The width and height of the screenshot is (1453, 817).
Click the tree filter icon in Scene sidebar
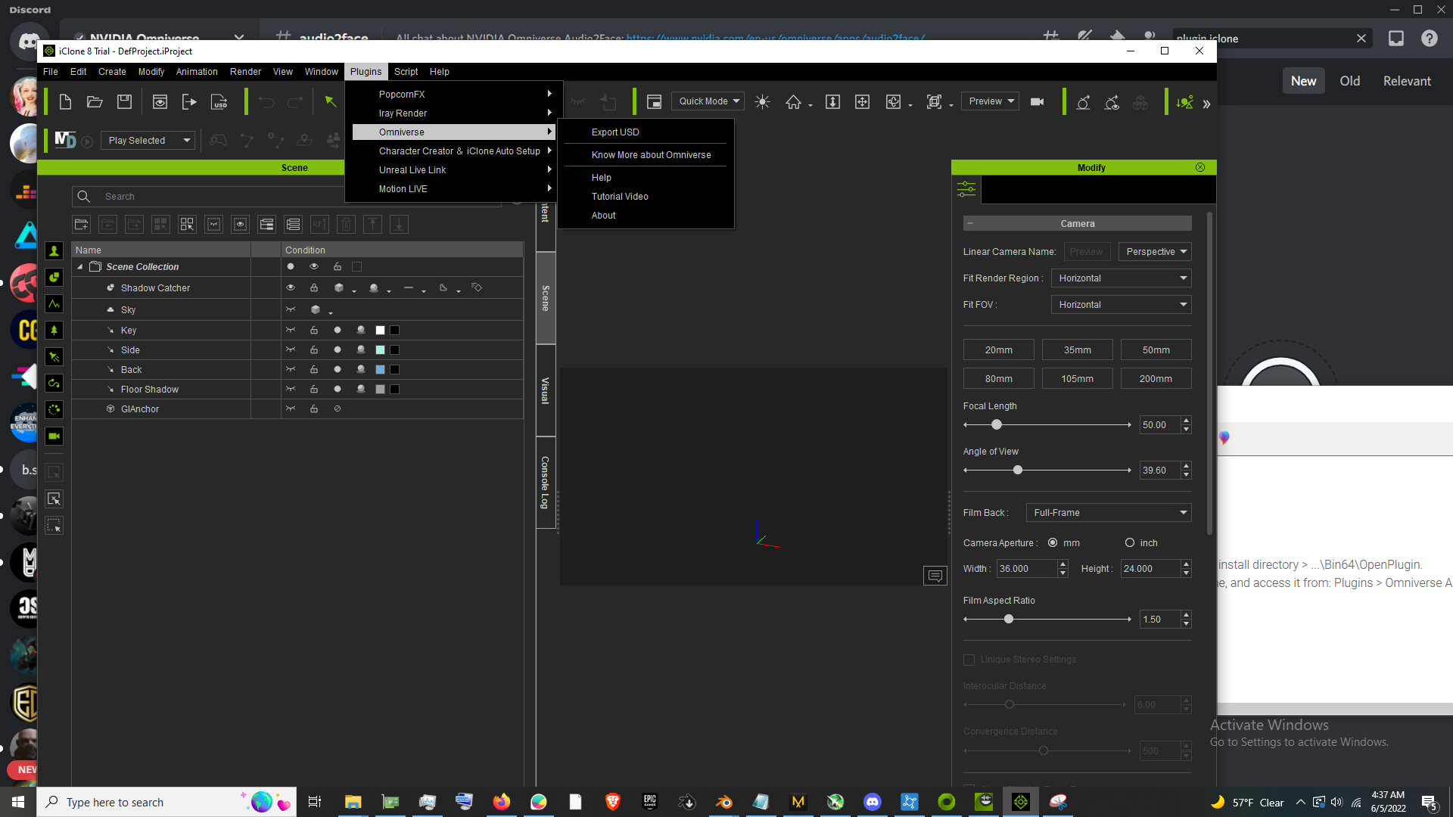click(x=54, y=331)
